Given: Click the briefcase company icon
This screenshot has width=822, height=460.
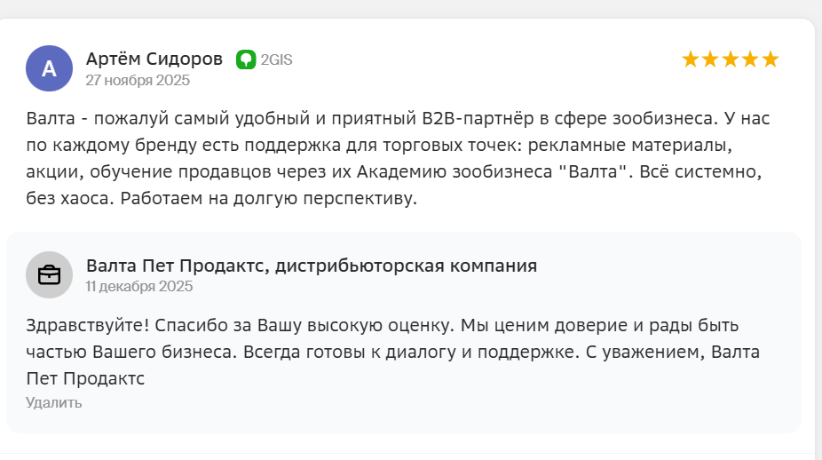Looking at the screenshot, I should click(49, 274).
